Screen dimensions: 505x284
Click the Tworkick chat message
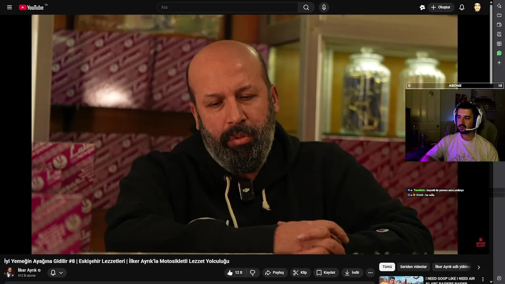(x=436, y=190)
